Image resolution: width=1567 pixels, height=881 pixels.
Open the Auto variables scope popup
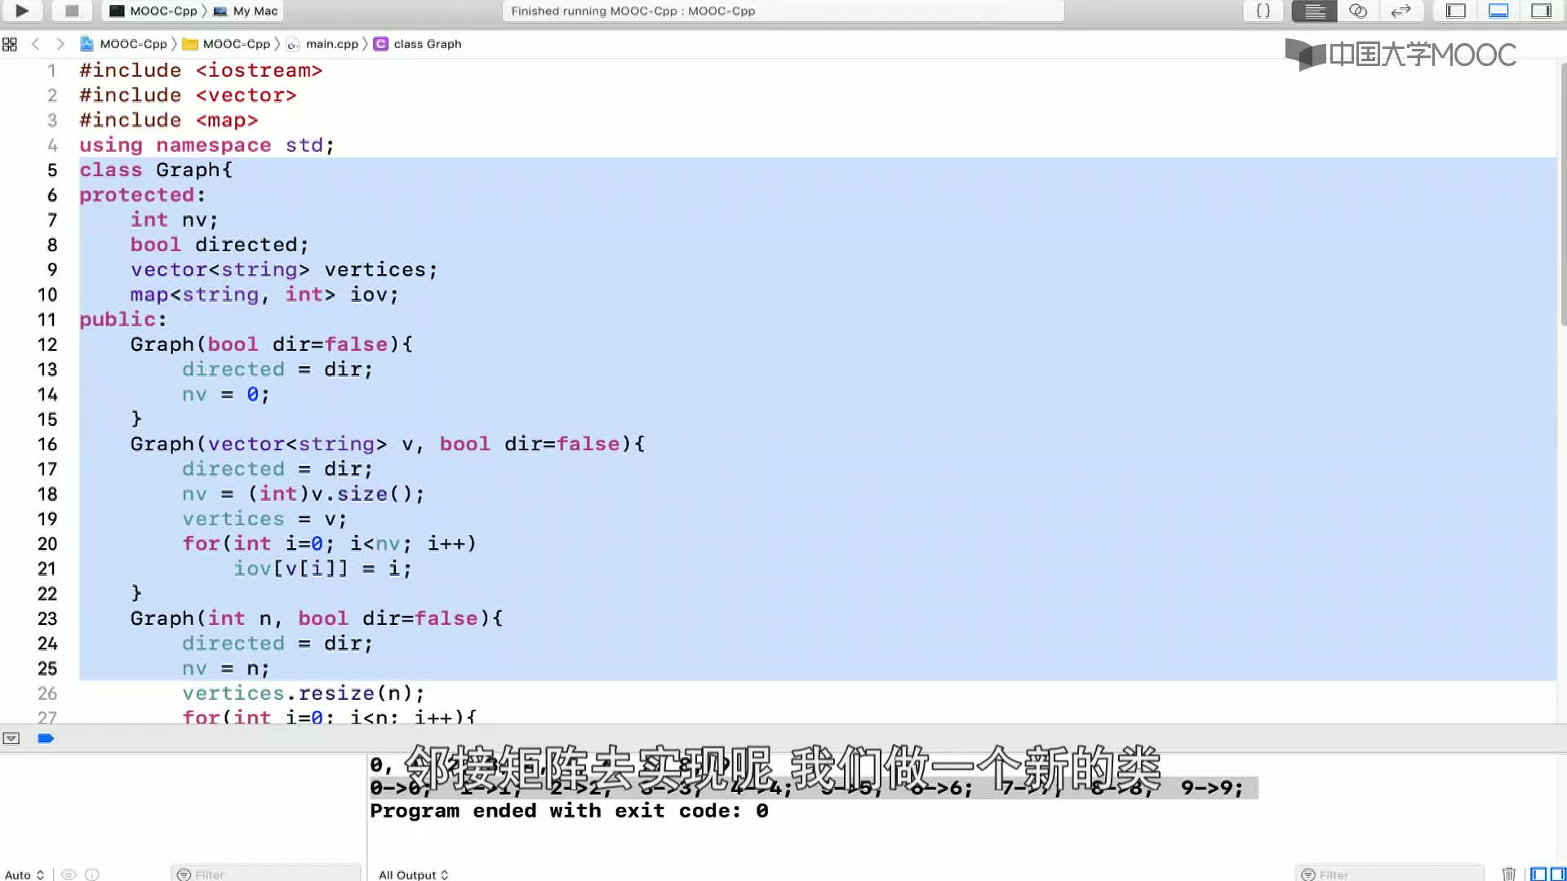24,874
